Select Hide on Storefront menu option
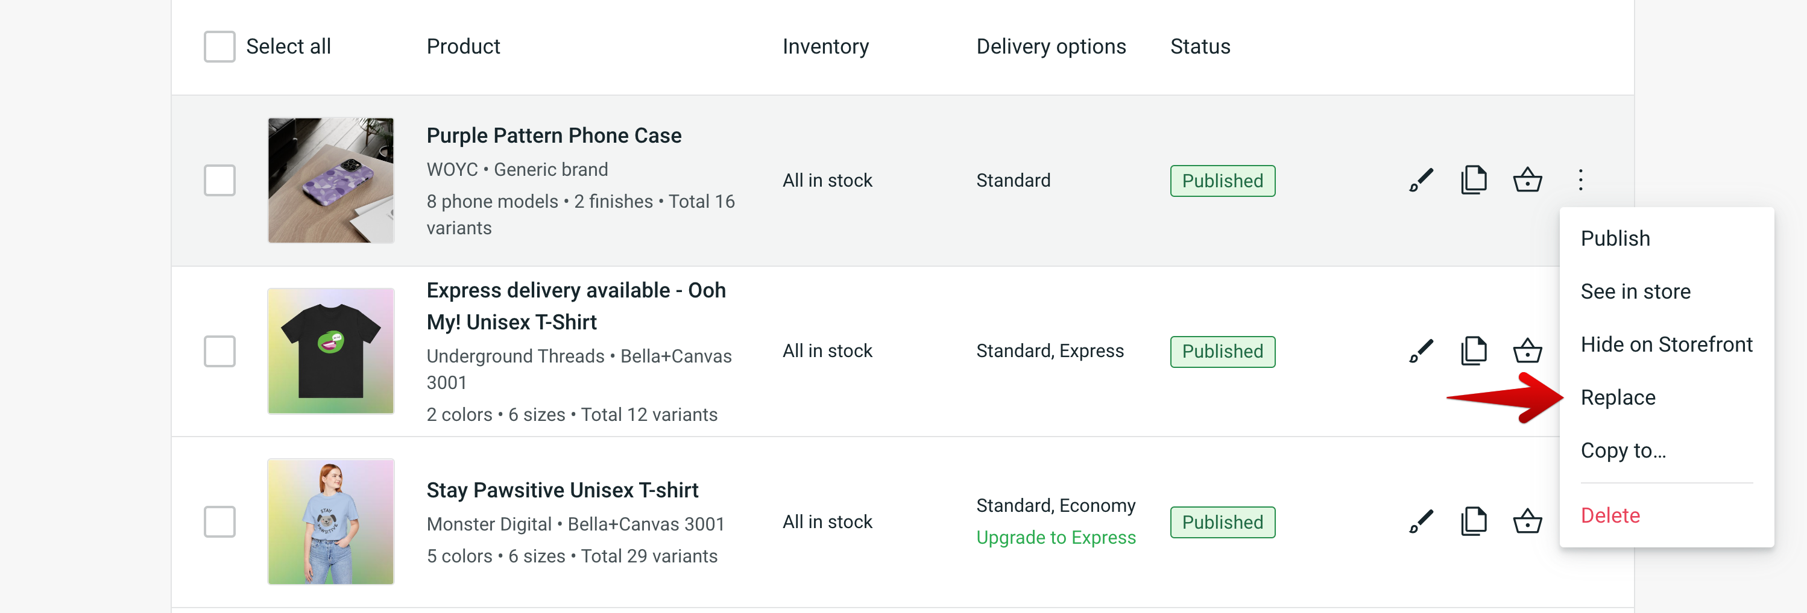 [1666, 344]
